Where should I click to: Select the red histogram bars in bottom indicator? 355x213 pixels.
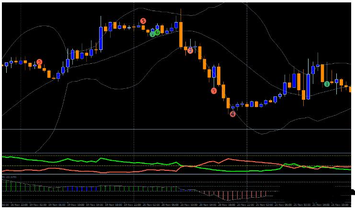[234, 195]
